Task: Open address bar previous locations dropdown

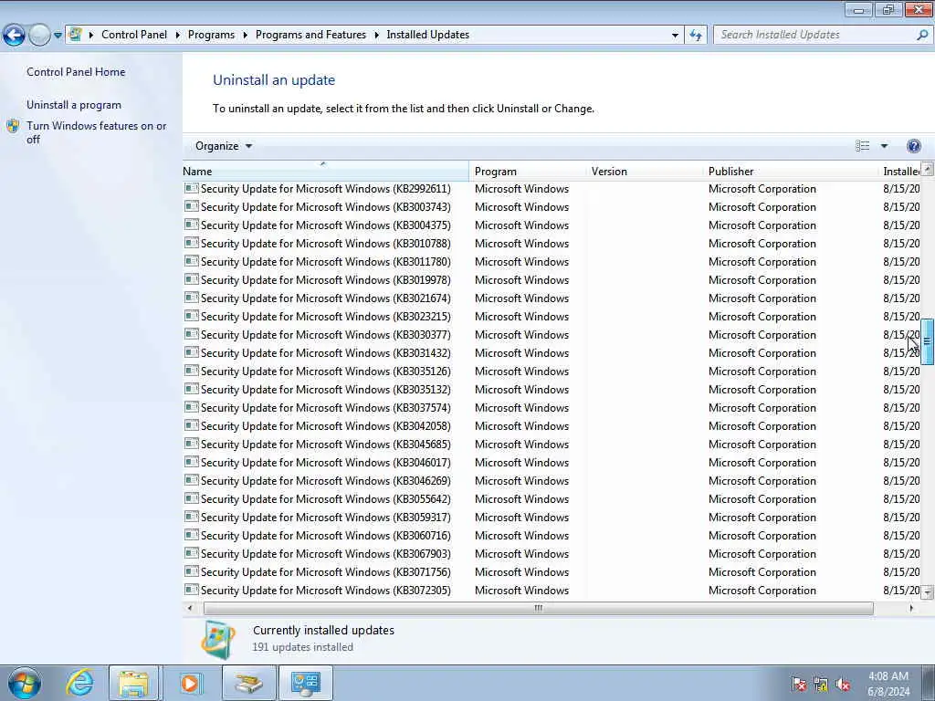Action: pyautogui.click(x=675, y=36)
